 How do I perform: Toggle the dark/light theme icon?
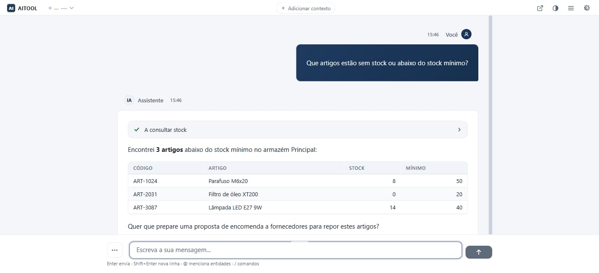(x=555, y=8)
